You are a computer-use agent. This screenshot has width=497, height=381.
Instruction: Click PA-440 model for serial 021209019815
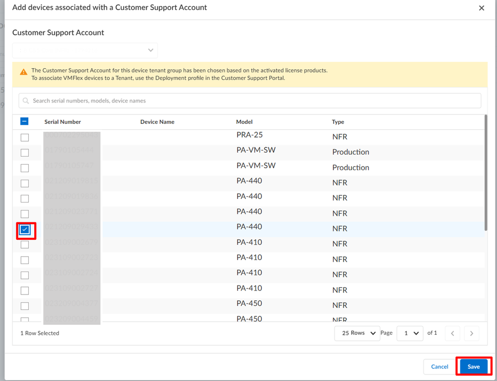[249, 181]
